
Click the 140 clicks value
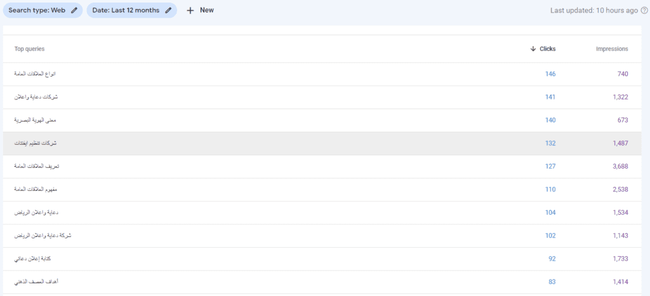550,120
